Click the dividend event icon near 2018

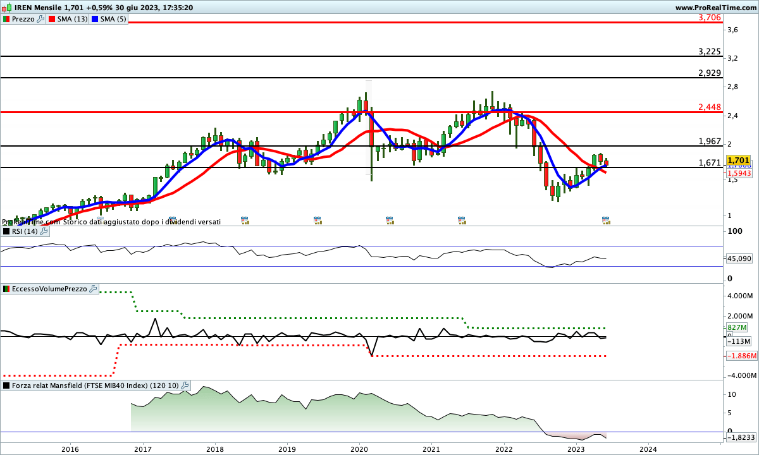point(245,220)
